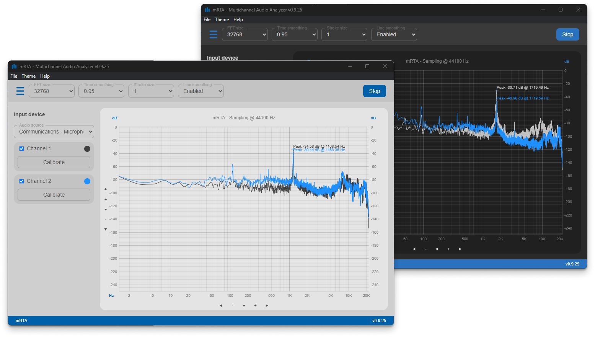Open FFT size dropdown in light window

[52, 91]
